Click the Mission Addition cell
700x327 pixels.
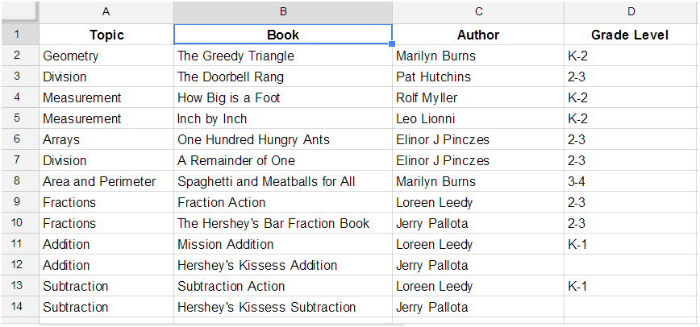coord(283,244)
